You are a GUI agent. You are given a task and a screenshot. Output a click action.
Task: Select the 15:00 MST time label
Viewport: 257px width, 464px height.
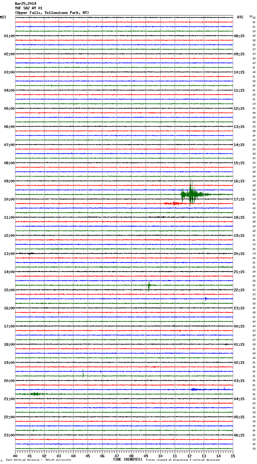[x=9, y=290]
